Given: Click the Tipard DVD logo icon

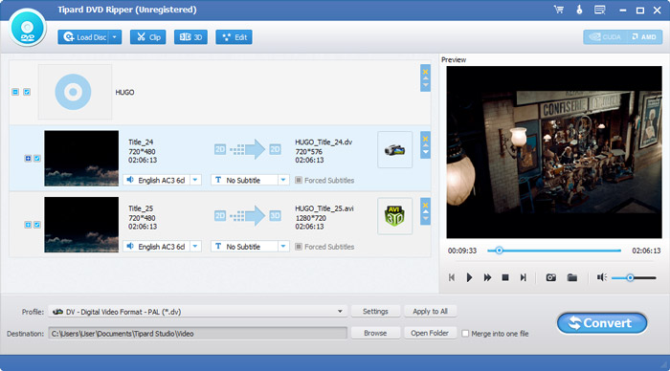Looking at the screenshot, I should pyautogui.click(x=28, y=28).
